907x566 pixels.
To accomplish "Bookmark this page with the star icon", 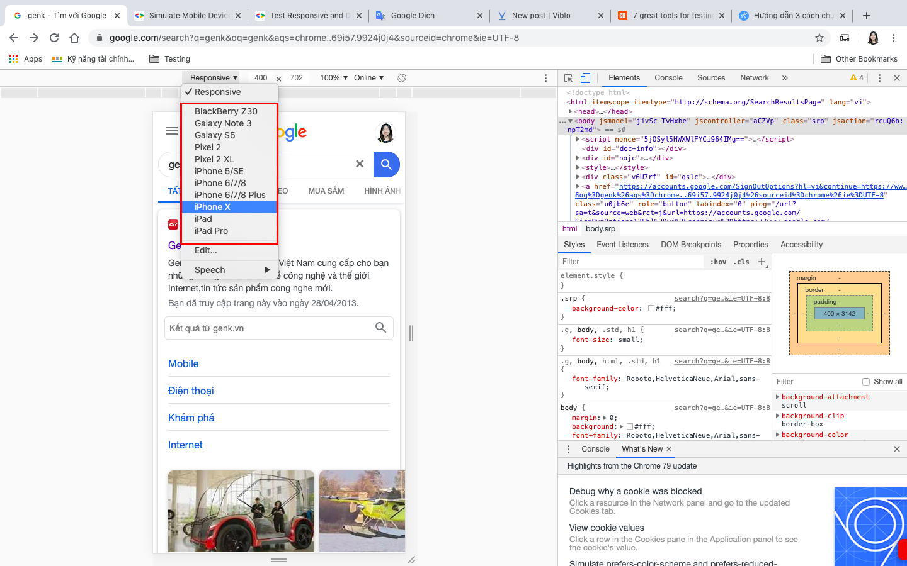I will 819,38.
